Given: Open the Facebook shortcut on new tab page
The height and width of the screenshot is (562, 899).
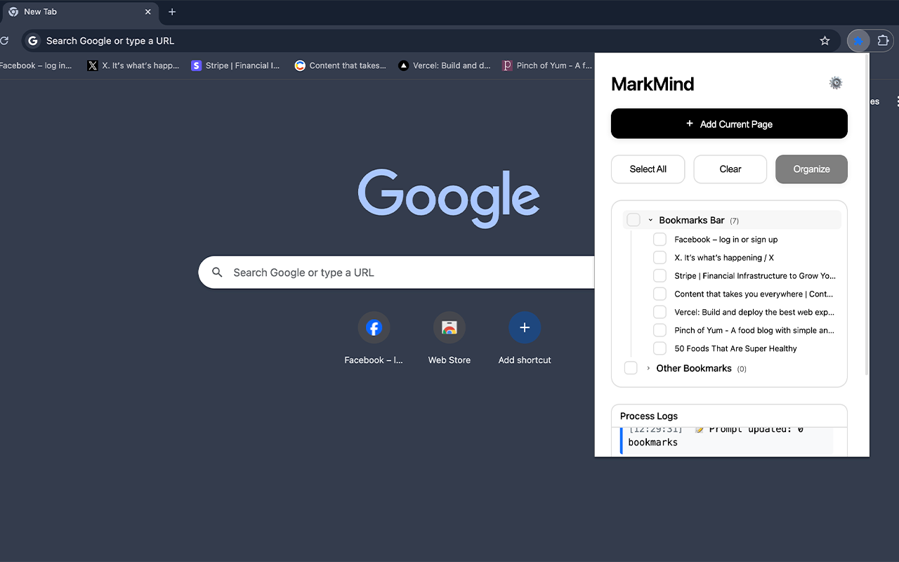Looking at the screenshot, I should (x=374, y=327).
